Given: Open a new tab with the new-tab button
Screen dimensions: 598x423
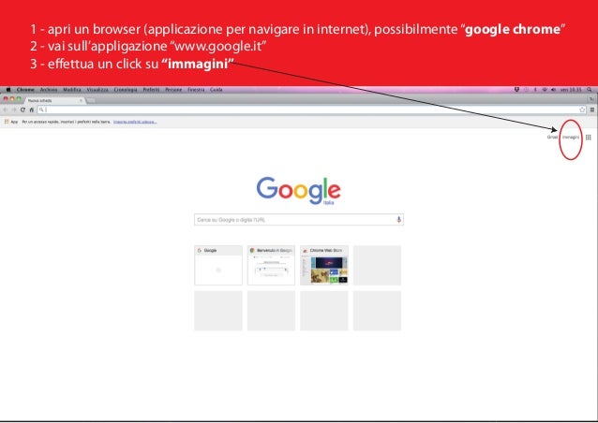Looking at the screenshot, I should [x=91, y=100].
